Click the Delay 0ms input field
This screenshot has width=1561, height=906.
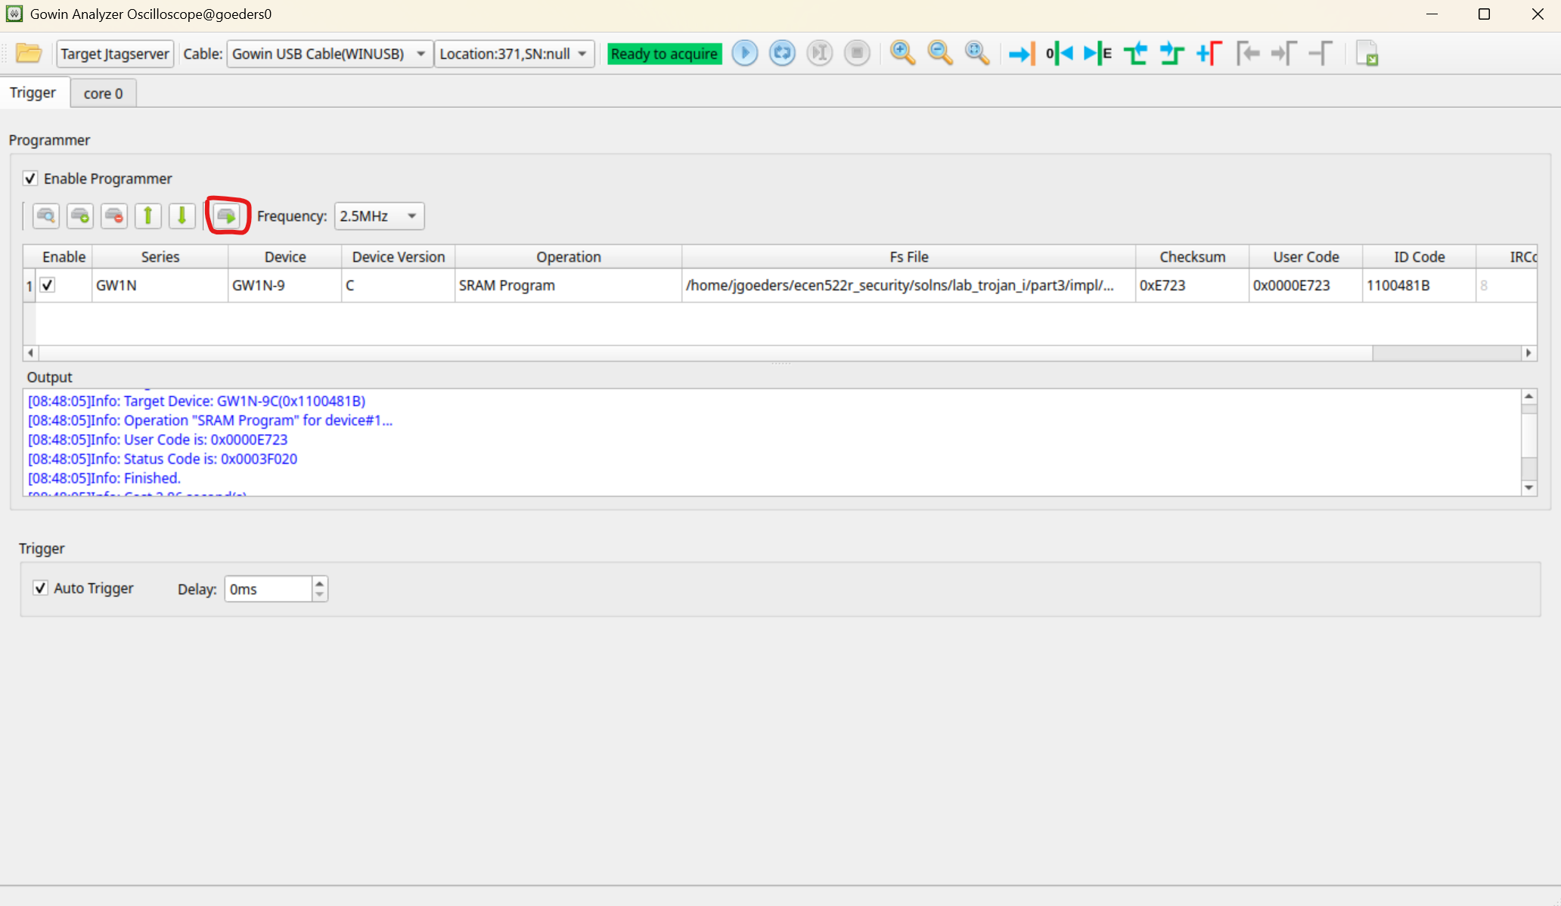[x=268, y=589]
